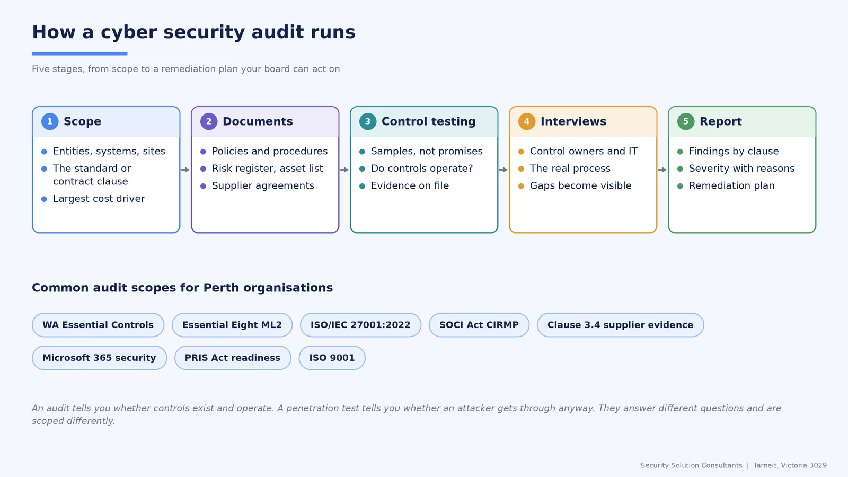The image size is (848, 477).
Task: Click the PRIS Act readiness pill
Action: 233,358
